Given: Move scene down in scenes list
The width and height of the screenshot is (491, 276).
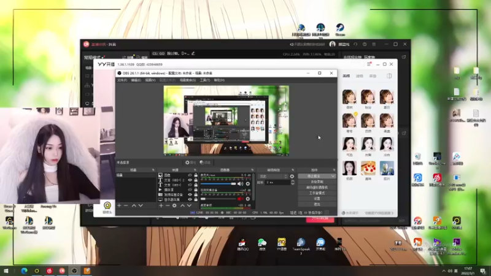Looking at the screenshot, I should [x=141, y=205].
